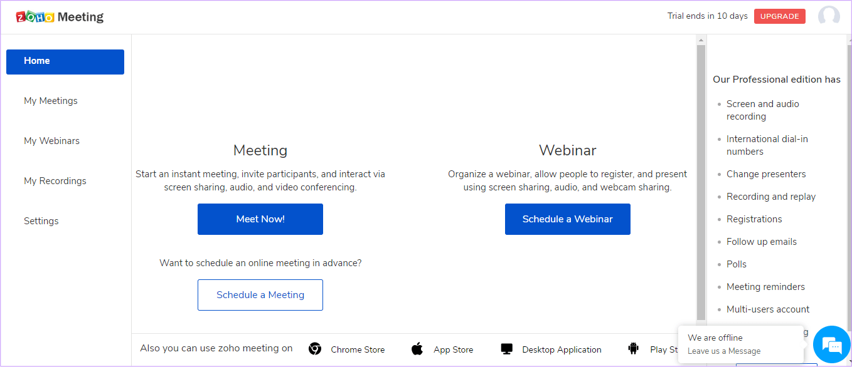
Task: Click "Multi-users account" feature item
Action: [768, 309]
